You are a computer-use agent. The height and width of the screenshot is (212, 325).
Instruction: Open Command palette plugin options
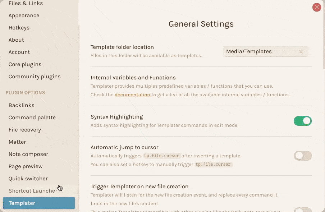[32, 117]
